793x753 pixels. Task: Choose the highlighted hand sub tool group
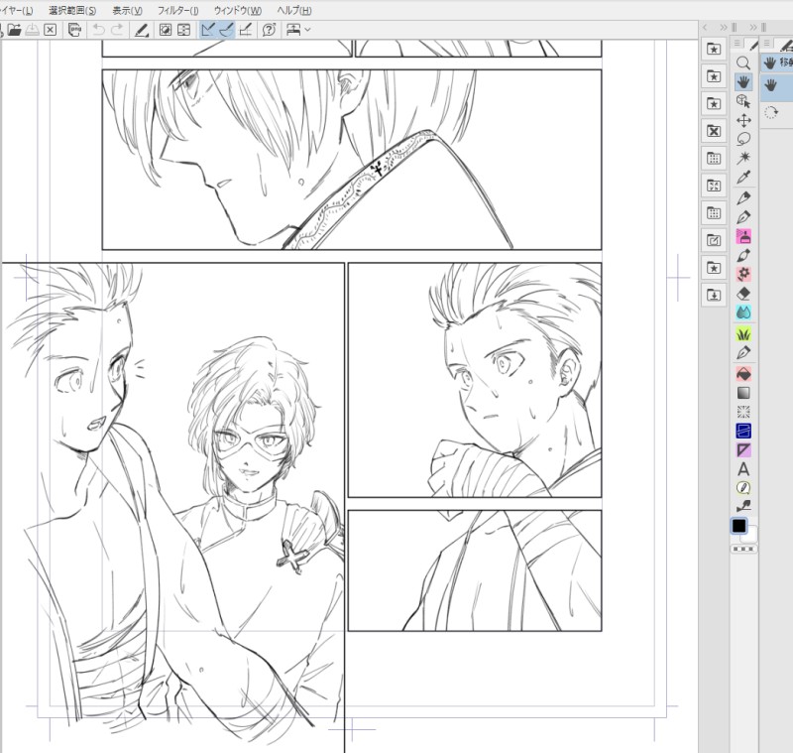pyautogui.click(x=776, y=63)
